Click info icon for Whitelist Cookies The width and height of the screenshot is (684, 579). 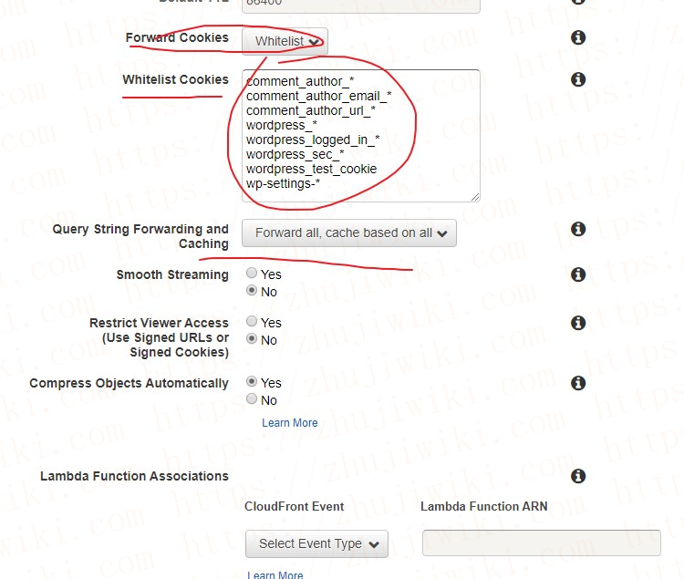point(578,79)
